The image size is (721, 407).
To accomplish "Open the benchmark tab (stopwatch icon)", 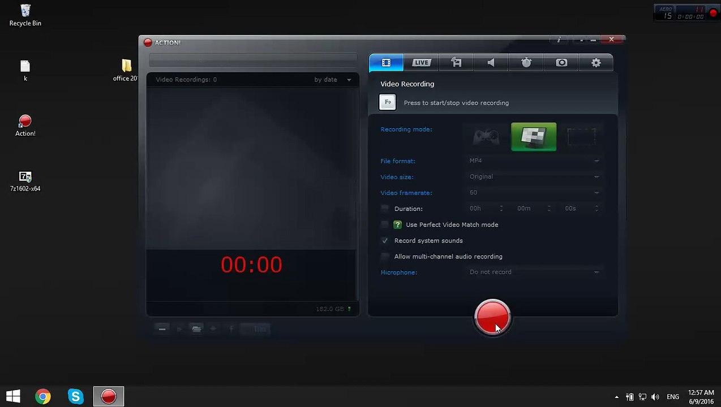I will click(x=526, y=63).
